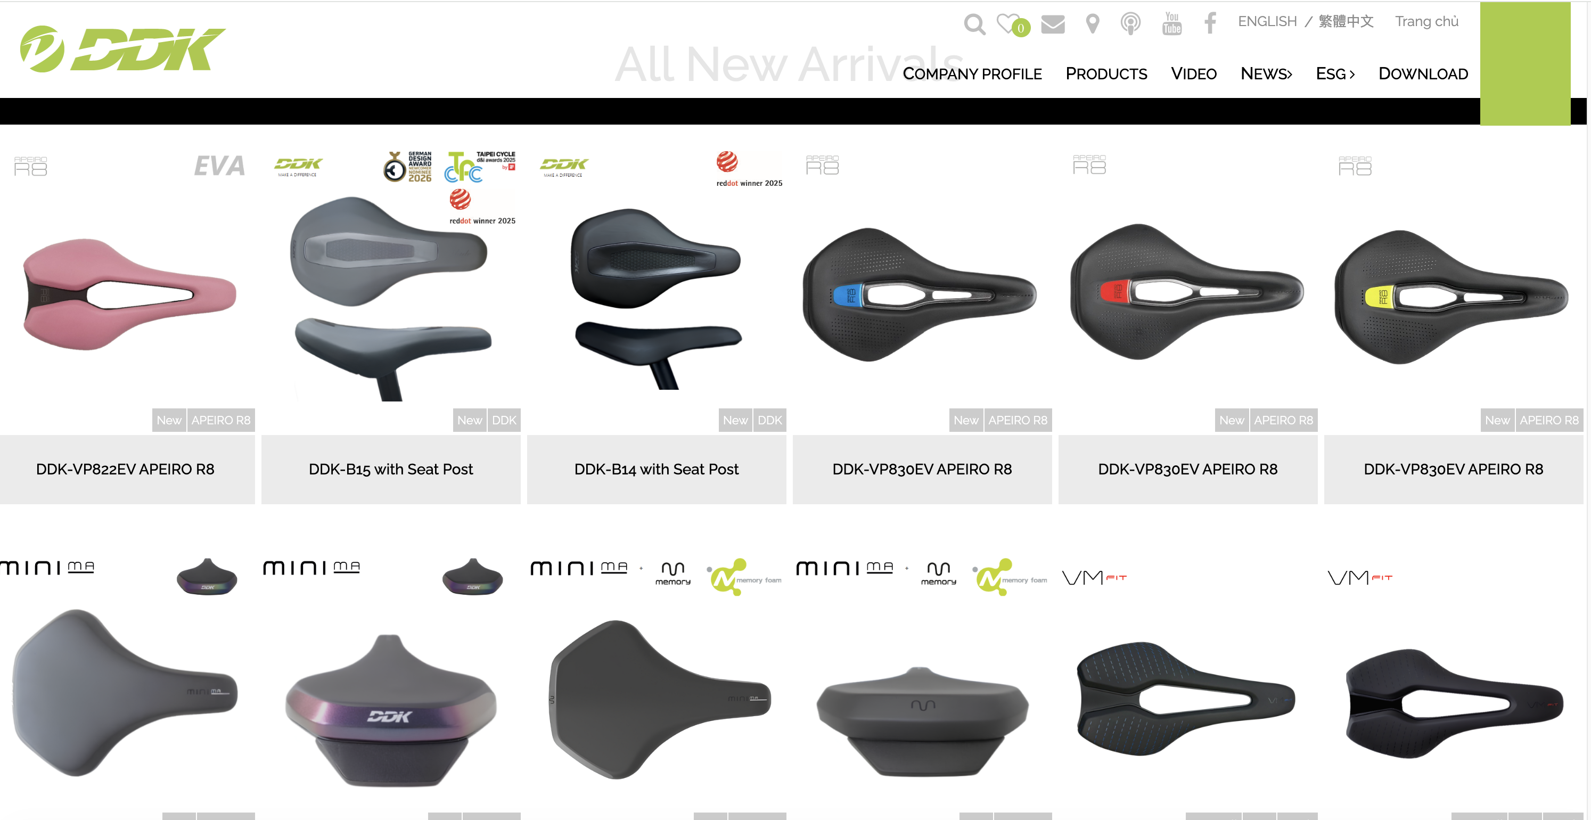Click the pink APEIRO R8 saddle image
This screenshot has width=1591, height=820.
(129, 294)
